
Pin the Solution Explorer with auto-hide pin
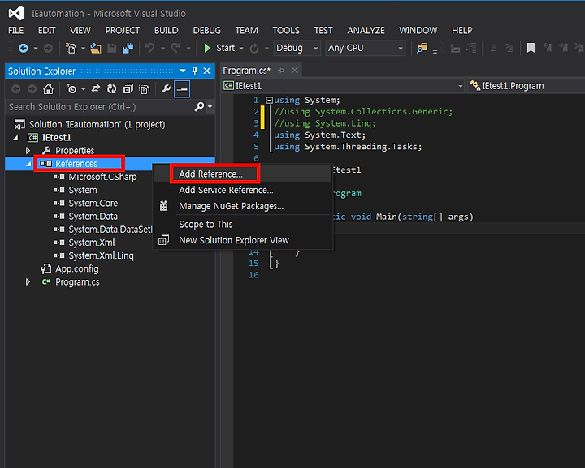coord(195,71)
